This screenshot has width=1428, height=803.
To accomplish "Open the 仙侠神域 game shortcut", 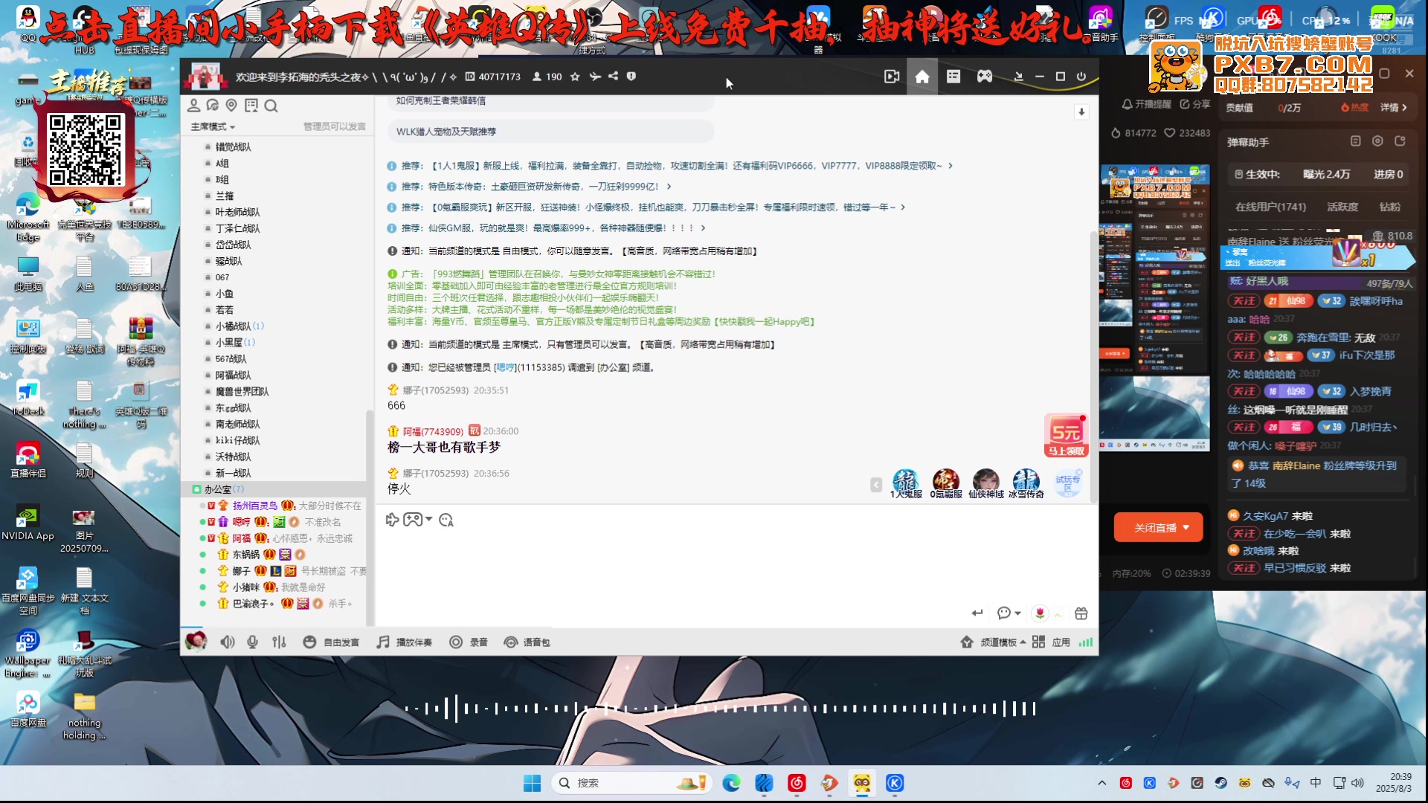I will coord(986,483).
